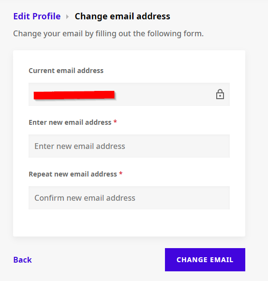
Task: Submit the form with CHANGE EMAIL button
Action: (205, 260)
